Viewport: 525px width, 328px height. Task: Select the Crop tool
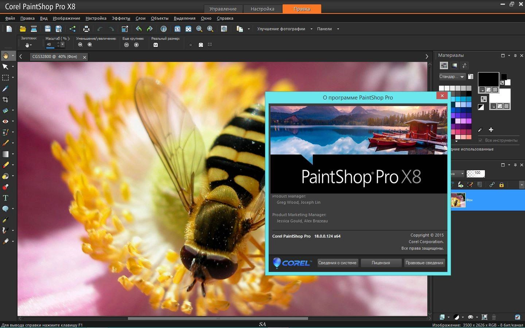(5, 99)
